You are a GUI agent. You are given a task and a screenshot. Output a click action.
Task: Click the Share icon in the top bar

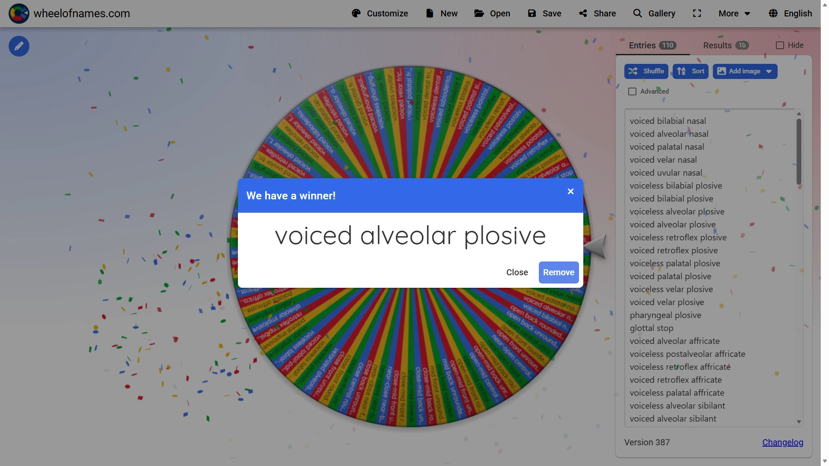(x=583, y=13)
